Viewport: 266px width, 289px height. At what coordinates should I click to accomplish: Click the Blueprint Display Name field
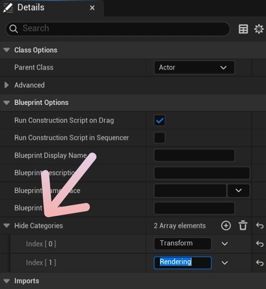(194, 155)
